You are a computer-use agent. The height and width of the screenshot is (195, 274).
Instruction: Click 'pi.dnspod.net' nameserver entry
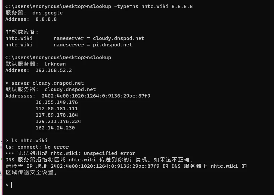click(112, 45)
